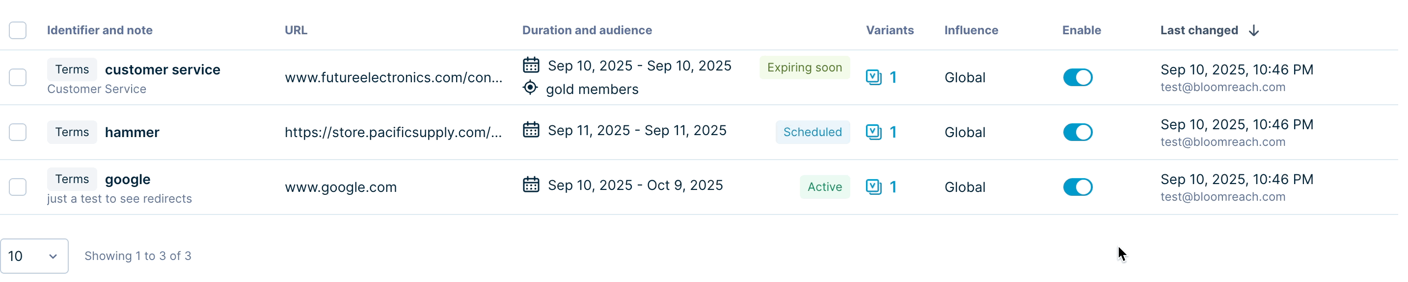Tick the select-all checkbox in header
The width and height of the screenshot is (1408, 282).
[18, 30]
